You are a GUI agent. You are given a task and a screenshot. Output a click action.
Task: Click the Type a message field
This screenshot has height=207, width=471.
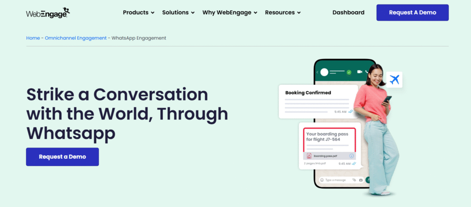pos(337,180)
